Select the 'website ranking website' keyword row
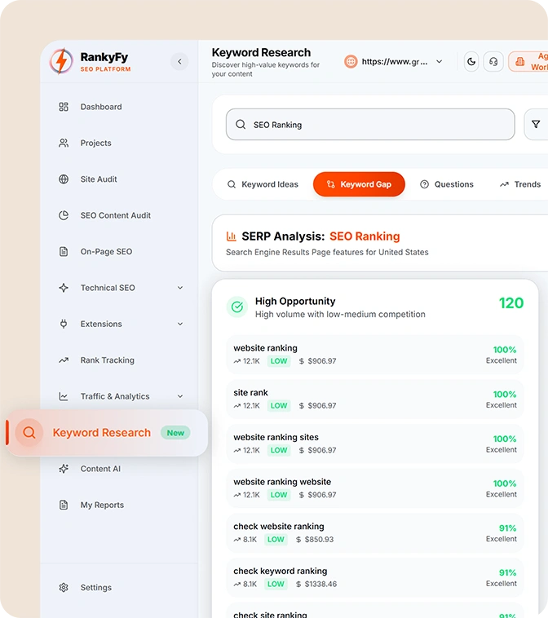The height and width of the screenshot is (618, 548). 375,488
